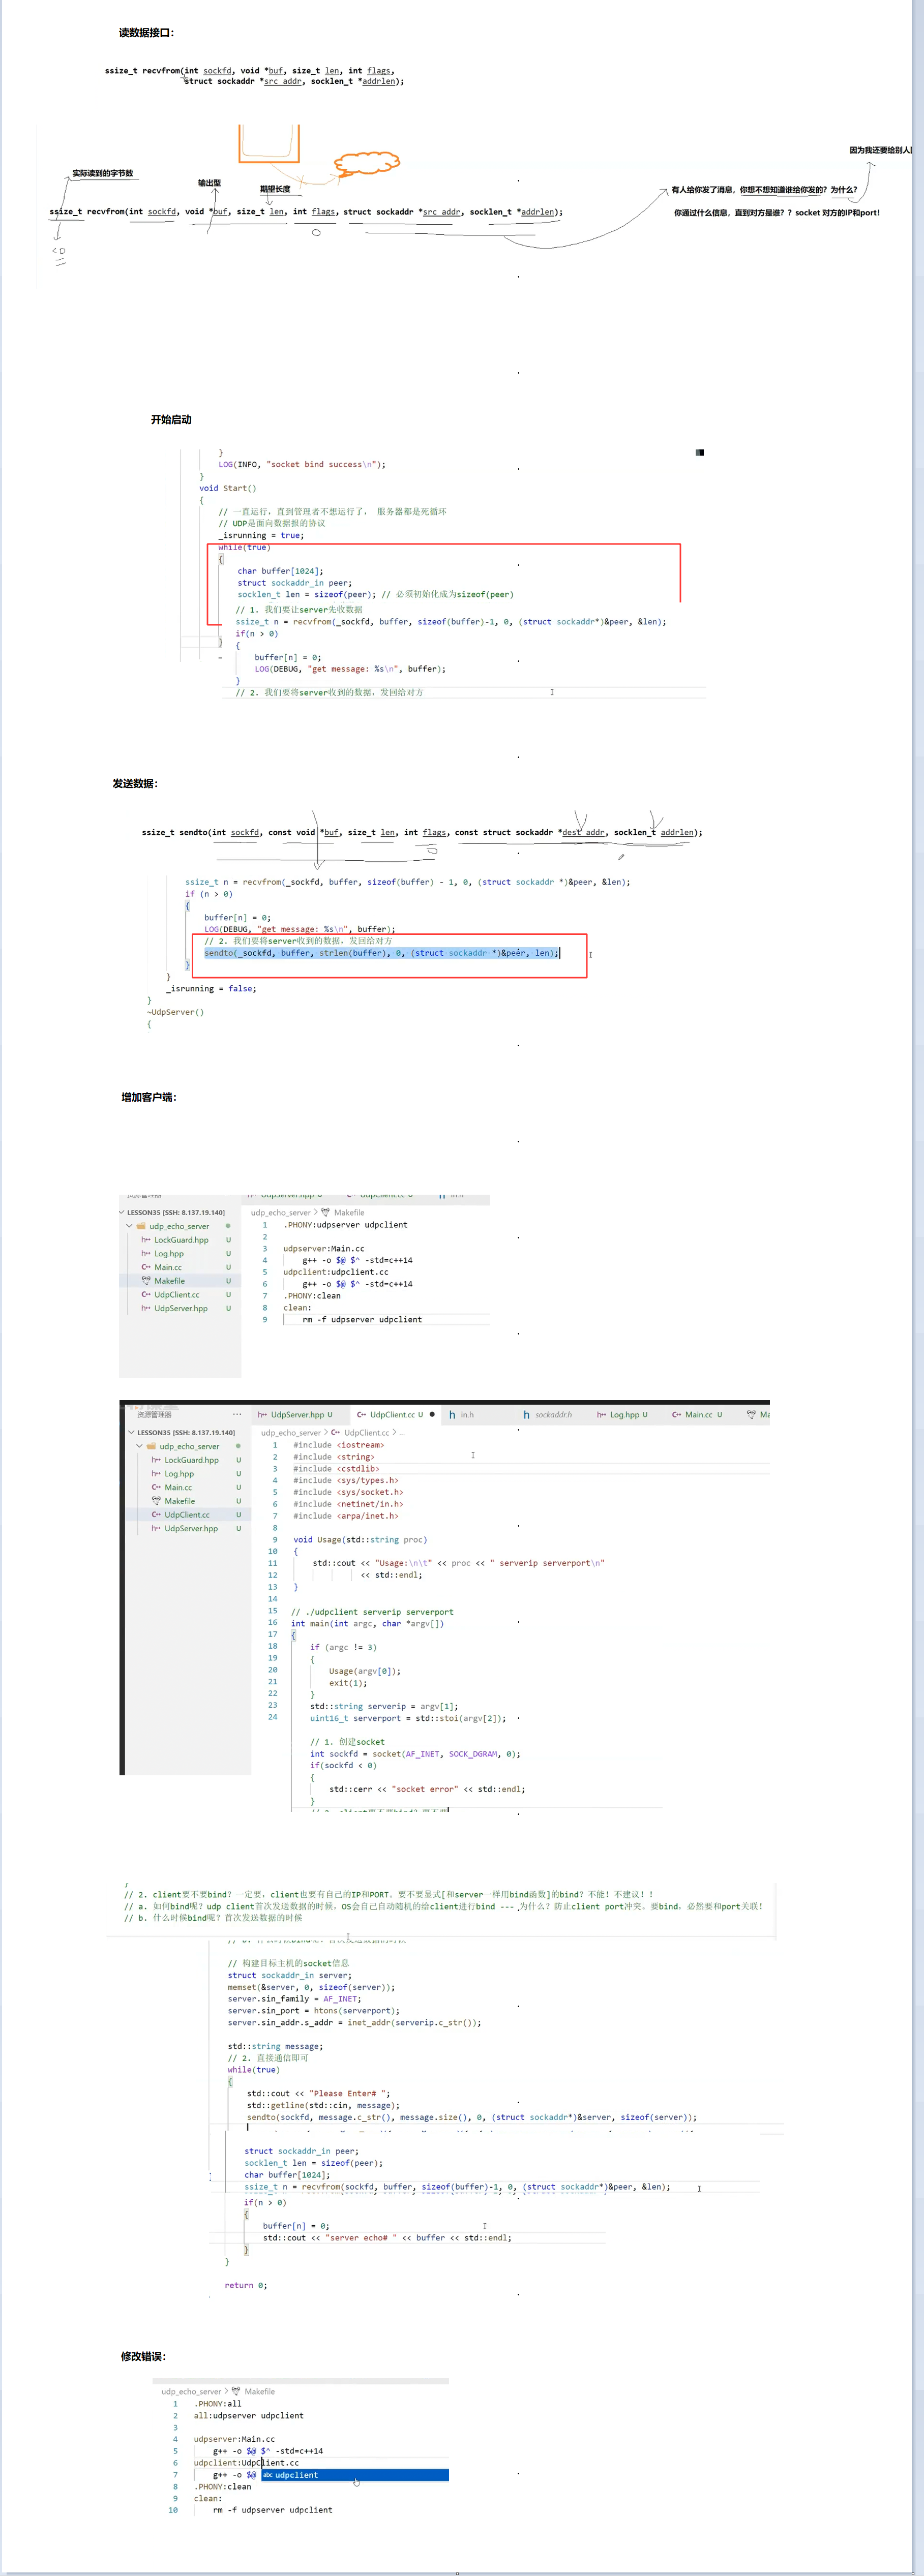Accept udpclient autocomplete suggestion
Screen dimensions: 924x2576
355,2475
